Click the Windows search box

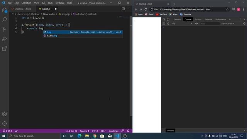point(34,136)
